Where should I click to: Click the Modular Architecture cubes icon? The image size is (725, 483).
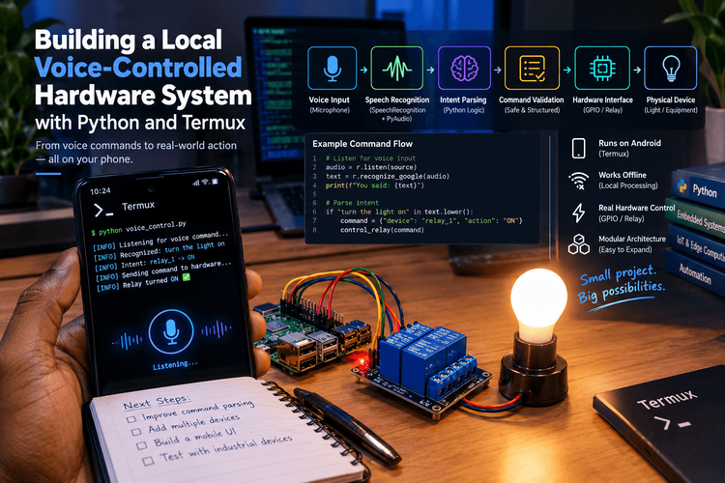[578, 244]
